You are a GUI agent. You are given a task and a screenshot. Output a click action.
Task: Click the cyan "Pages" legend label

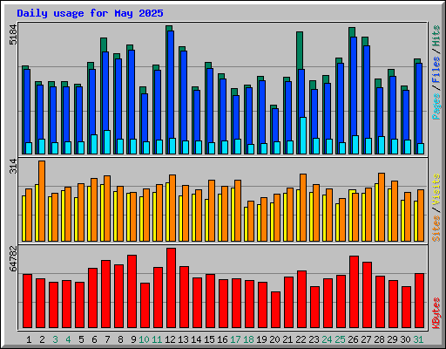(436, 106)
